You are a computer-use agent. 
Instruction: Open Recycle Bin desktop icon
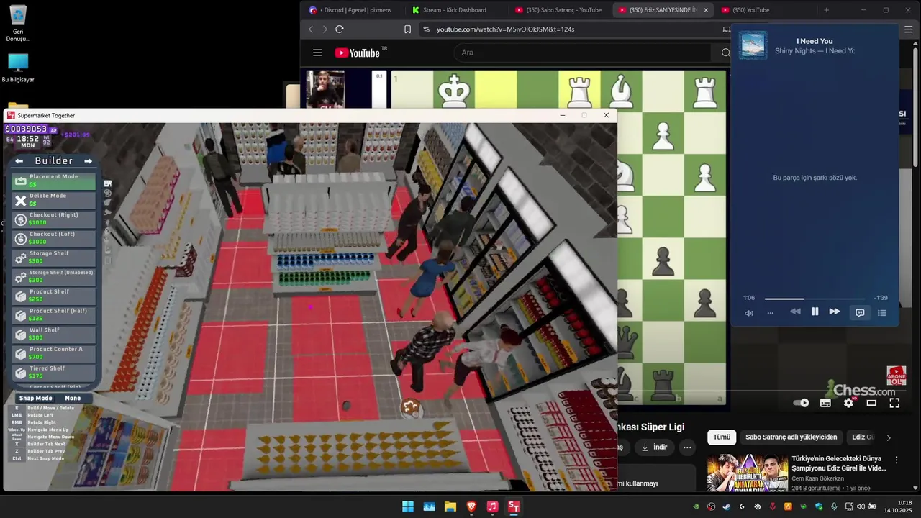pyautogui.click(x=18, y=24)
